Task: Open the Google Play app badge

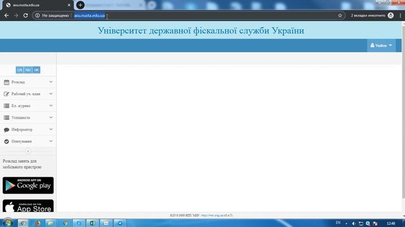Action: click(28, 185)
